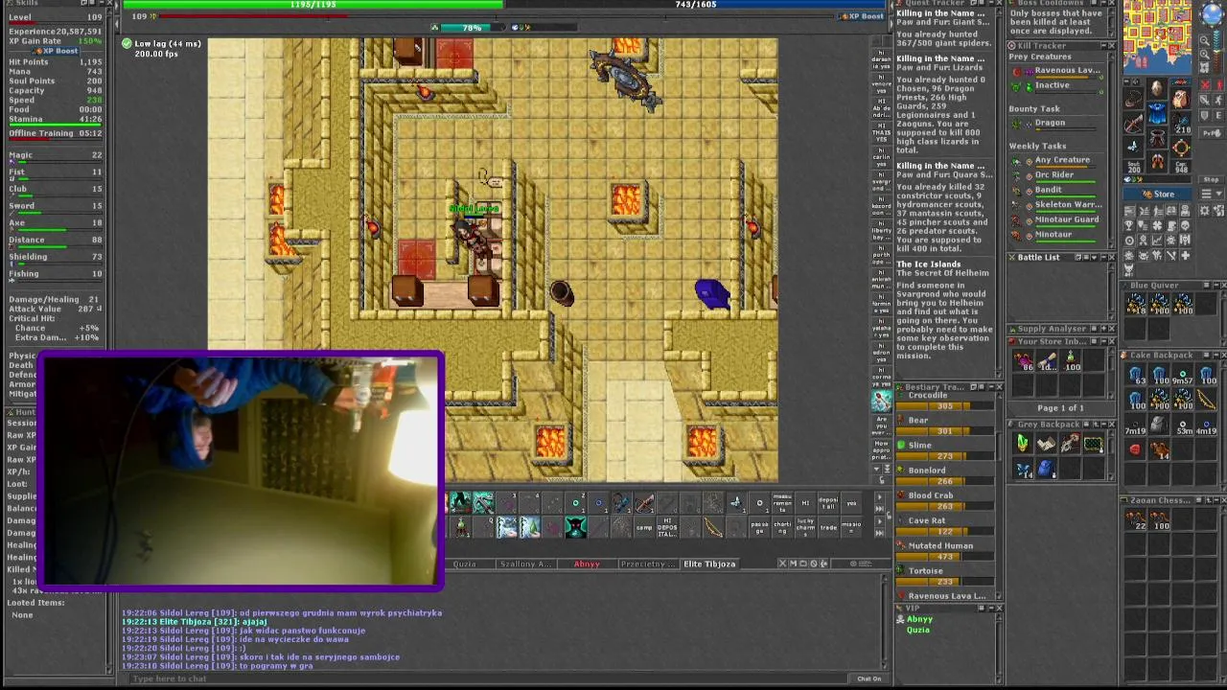Image resolution: width=1227 pixels, height=690 pixels.
Task: Click the Stop button near inventory
Action: [1211, 179]
